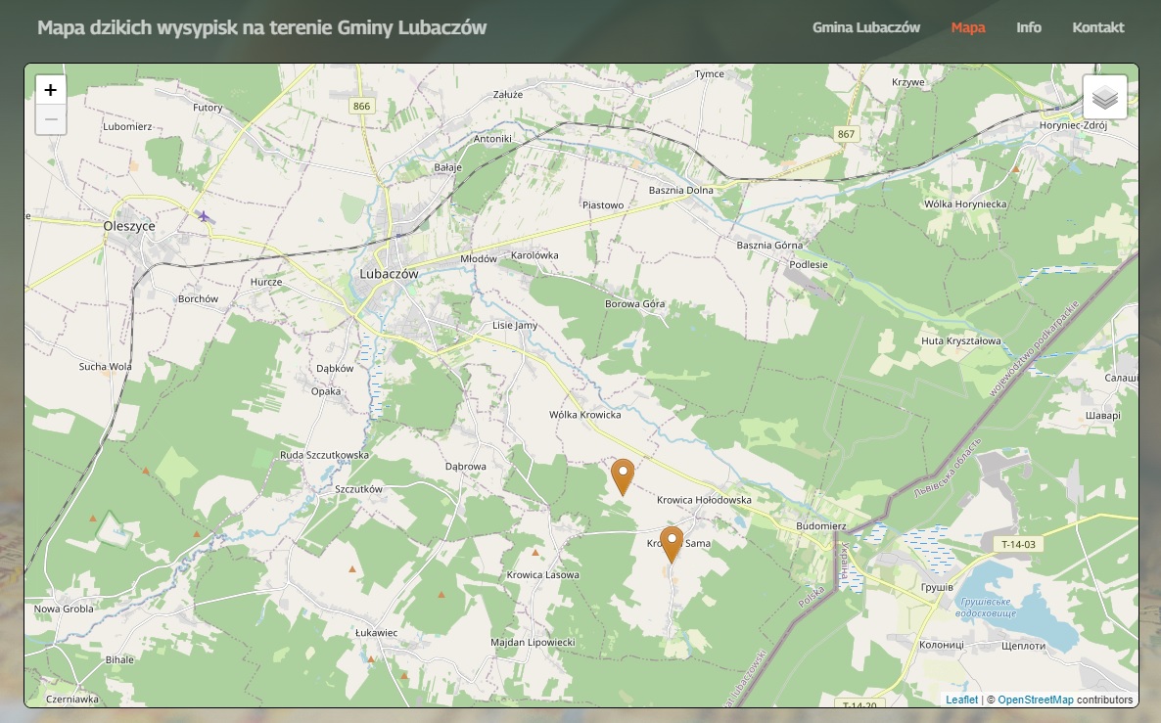This screenshot has width=1161, height=723.
Task: Select the marker at Krowica Sama
Action: coord(672,544)
